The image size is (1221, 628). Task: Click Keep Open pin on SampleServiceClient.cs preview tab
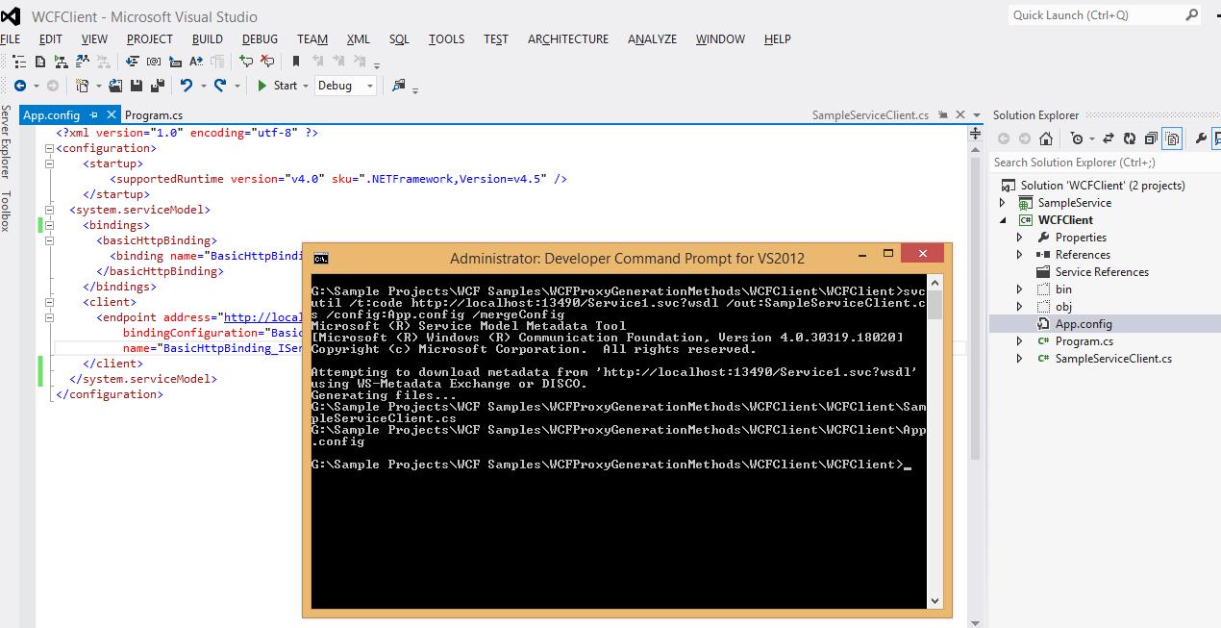coord(943,114)
